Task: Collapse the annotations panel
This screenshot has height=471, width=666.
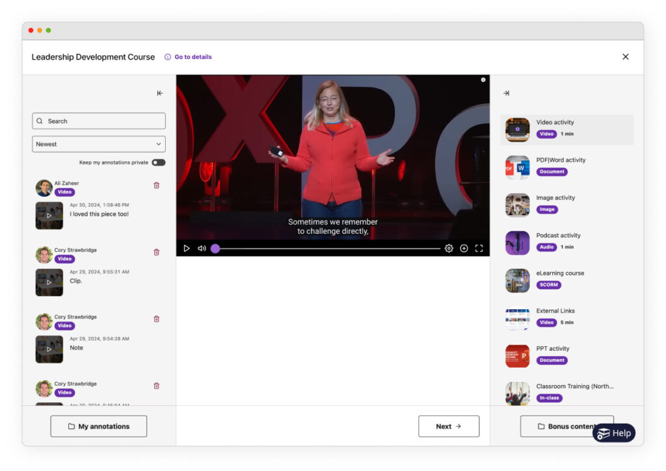Action: [160, 93]
